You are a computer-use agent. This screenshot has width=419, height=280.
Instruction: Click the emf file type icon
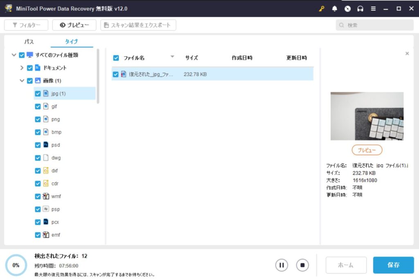coord(46,235)
